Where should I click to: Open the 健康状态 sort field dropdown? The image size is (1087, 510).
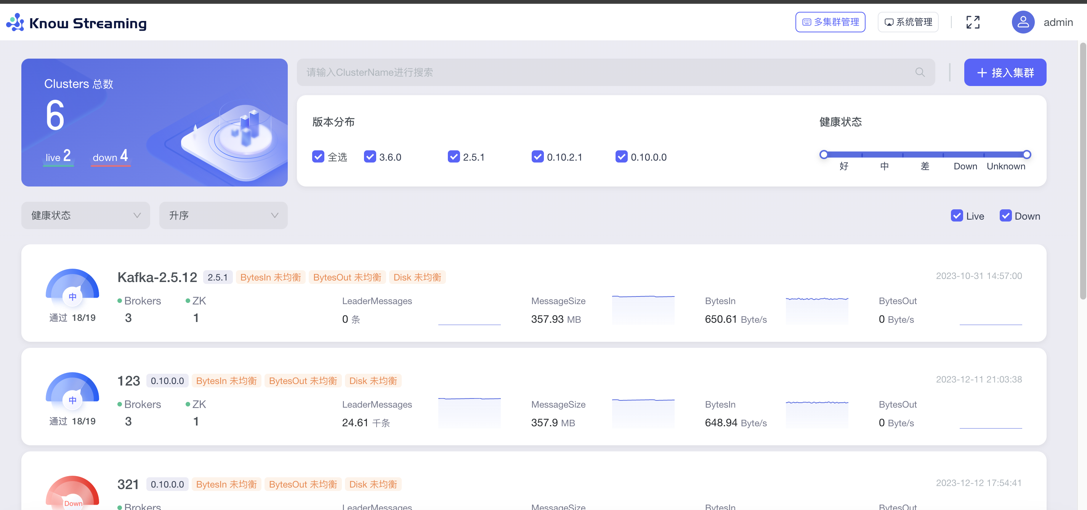tap(86, 215)
